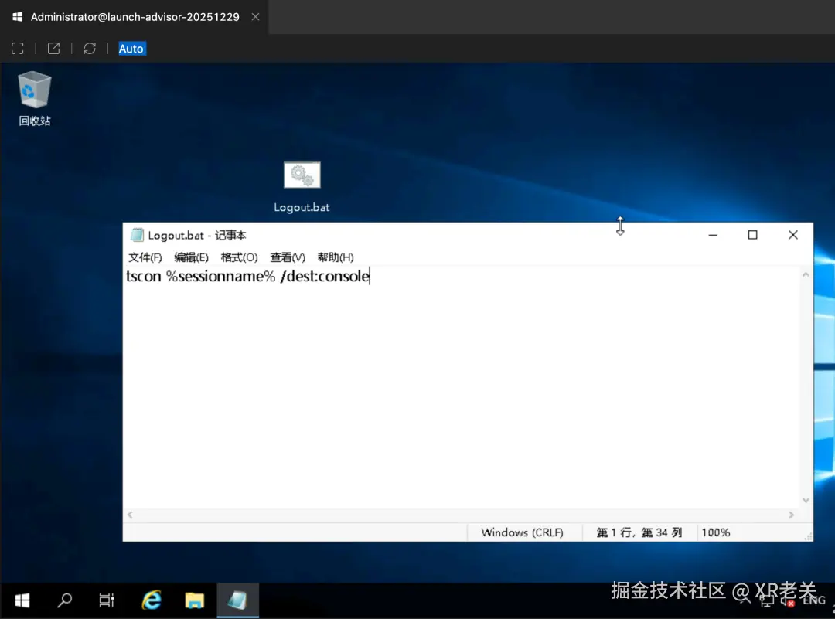Click the Windows logo in session tab
The width and height of the screenshot is (835, 619).
[18, 17]
